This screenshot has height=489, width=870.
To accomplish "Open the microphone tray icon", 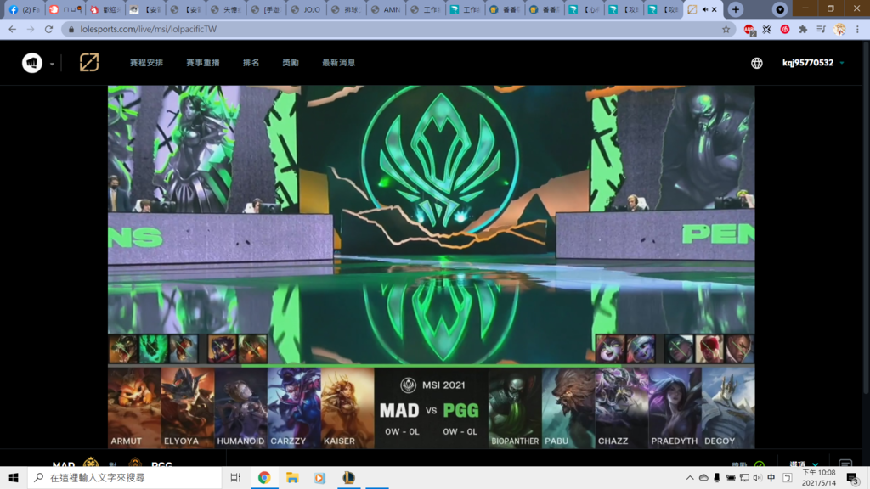I will tap(717, 477).
